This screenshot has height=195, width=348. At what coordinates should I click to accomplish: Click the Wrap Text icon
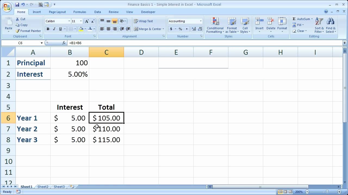136,21
